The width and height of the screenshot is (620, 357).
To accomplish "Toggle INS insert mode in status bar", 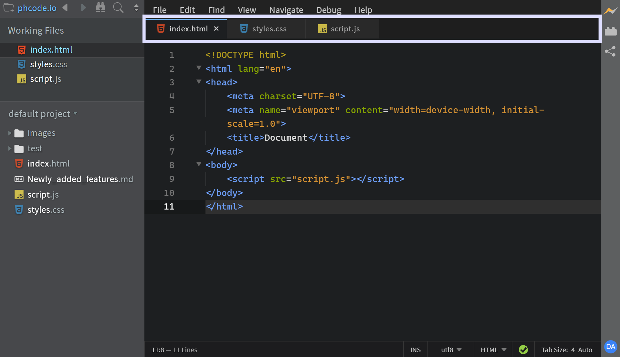I will (415, 350).
